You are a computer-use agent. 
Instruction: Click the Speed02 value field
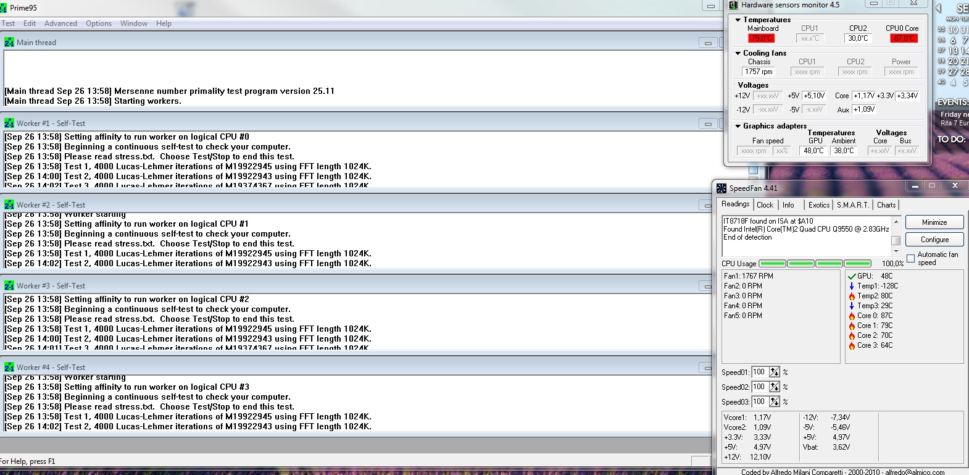click(760, 387)
